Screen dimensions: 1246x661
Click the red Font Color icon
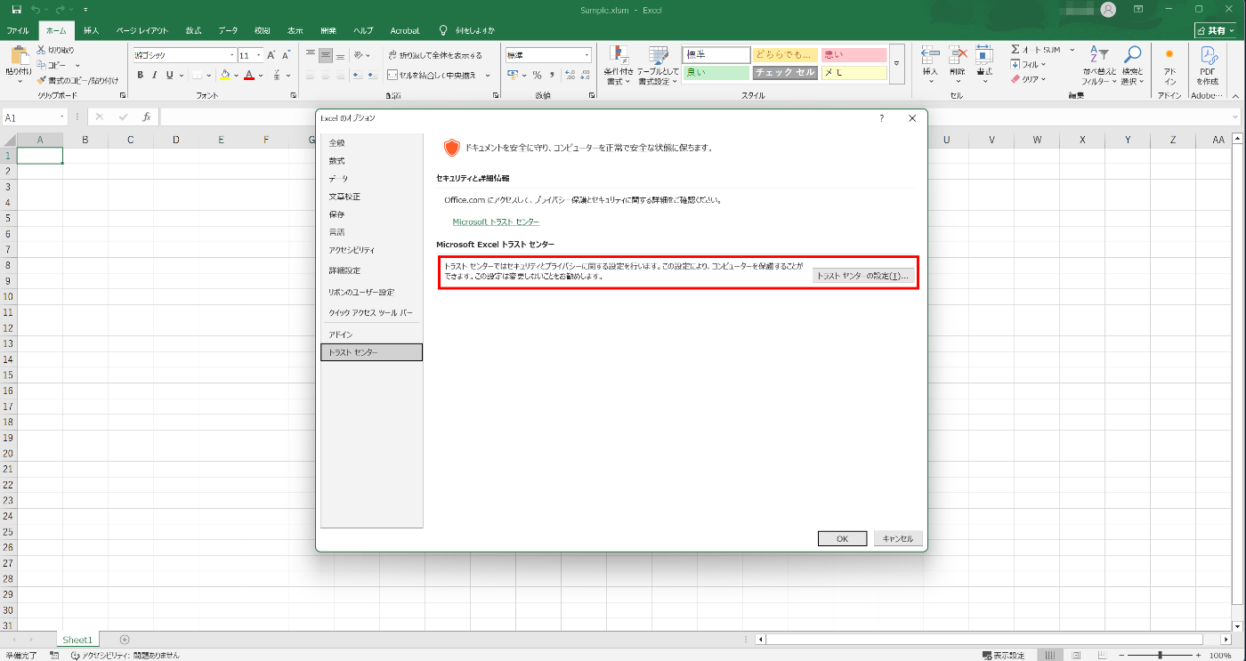pos(249,76)
